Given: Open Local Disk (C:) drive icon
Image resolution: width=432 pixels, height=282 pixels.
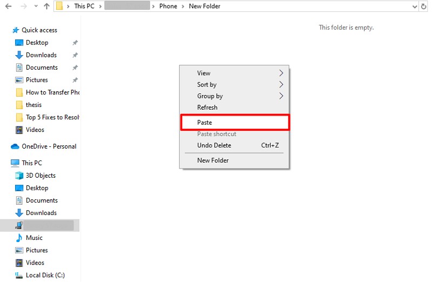Looking at the screenshot, I should point(19,275).
